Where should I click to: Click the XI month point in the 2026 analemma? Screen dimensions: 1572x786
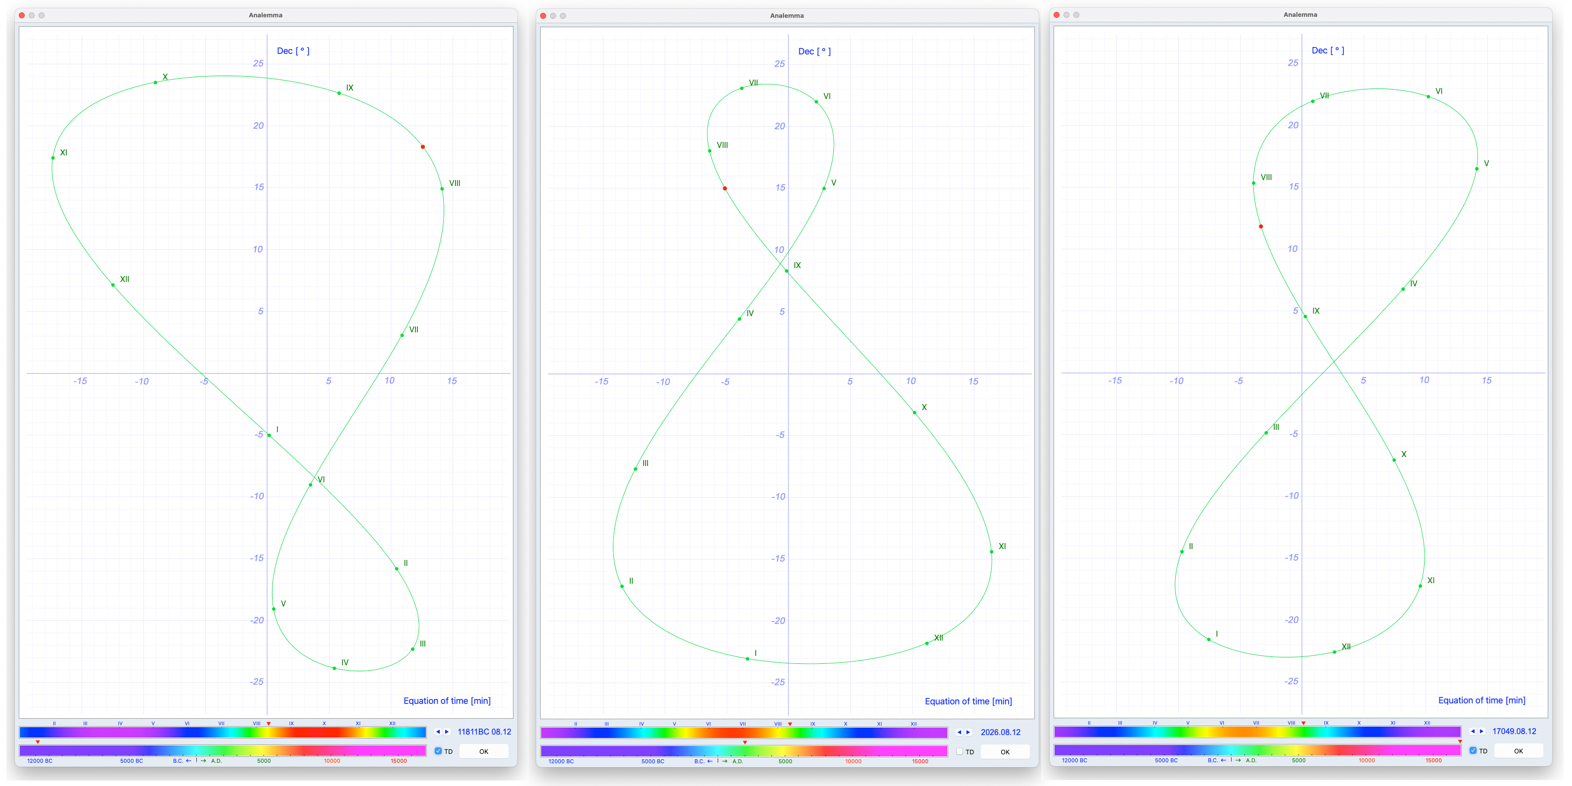pos(992,552)
